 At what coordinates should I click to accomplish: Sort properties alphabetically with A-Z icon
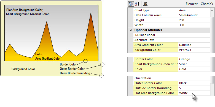point(137,4)
